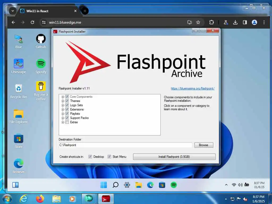Image resolution: width=272 pixels, height=204 pixels.
Task: Open the Buy me a coffee shortcut
Action: (41, 91)
